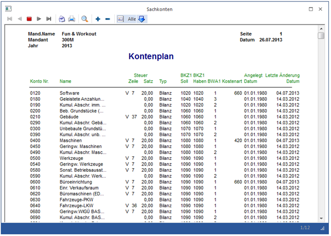Click the vertical scrollbar thumb
Image resolution: width=331 pixels, height=236 pixels.
coord(321,36)
